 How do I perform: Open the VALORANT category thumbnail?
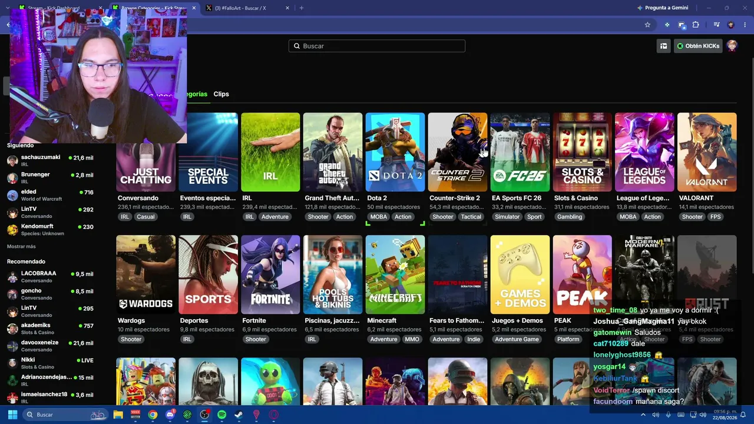tap(707, 152)
